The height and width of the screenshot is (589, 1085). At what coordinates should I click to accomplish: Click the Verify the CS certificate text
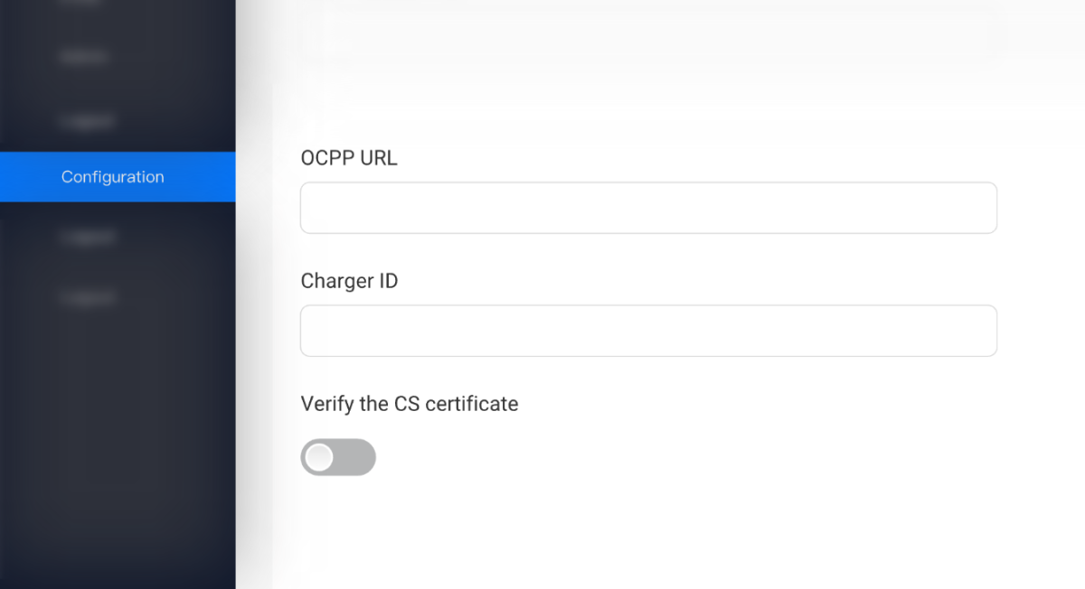point(410,403)
